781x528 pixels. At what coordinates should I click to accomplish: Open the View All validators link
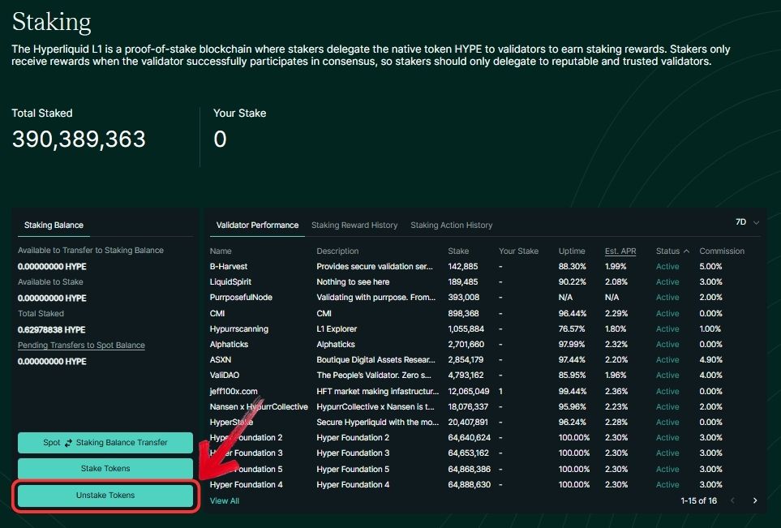coord(224,500)
